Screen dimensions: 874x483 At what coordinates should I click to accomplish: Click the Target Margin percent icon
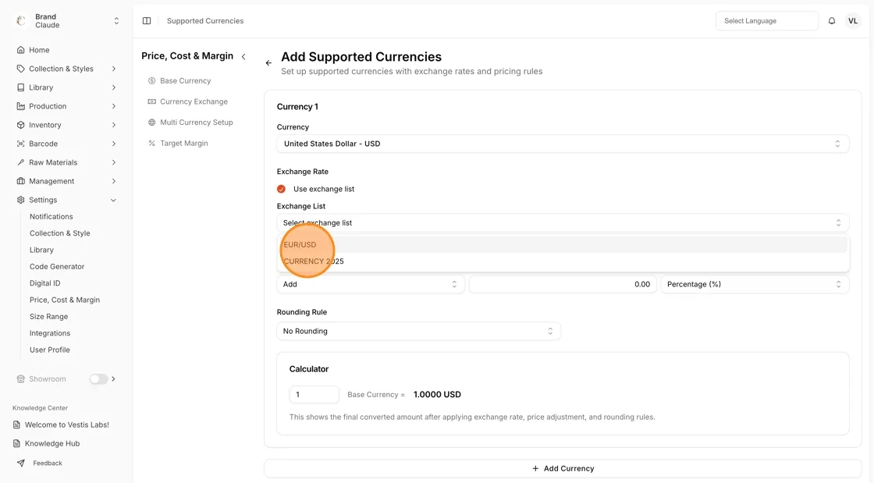(x=151, y=143)
